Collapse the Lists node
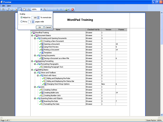Viewport: 163px width, 122px height. click(35, 87)
